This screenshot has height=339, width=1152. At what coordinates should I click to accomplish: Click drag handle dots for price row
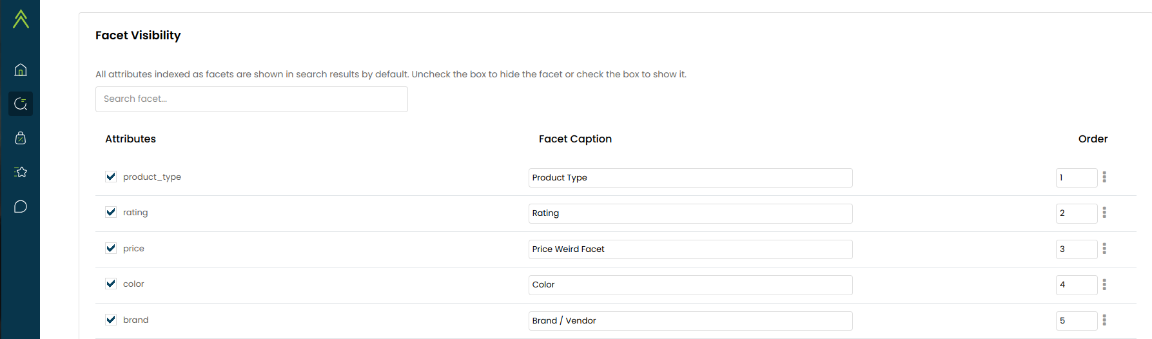point(1104,249)
